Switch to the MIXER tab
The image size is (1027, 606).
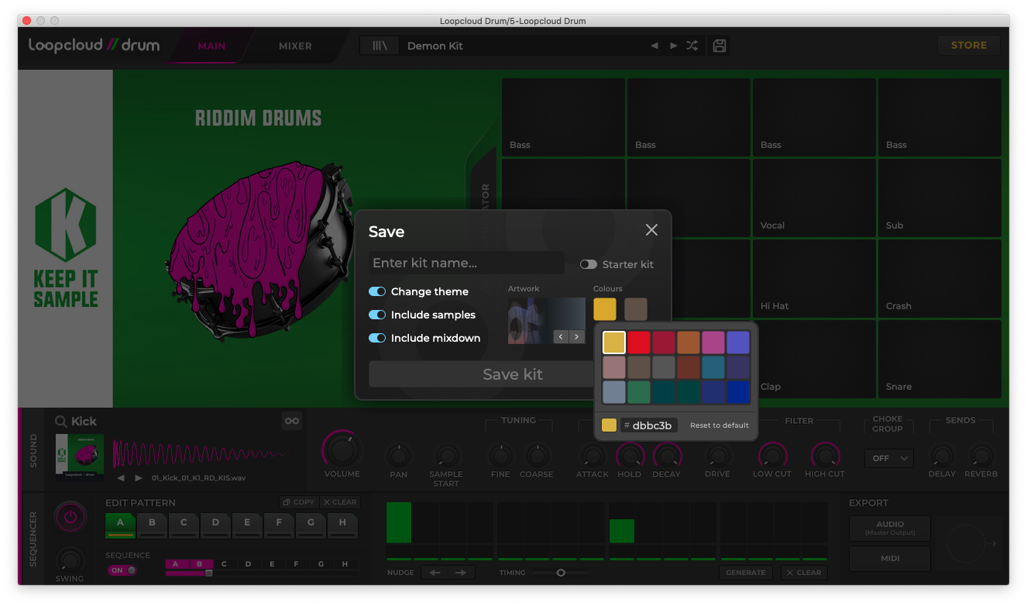295,46
